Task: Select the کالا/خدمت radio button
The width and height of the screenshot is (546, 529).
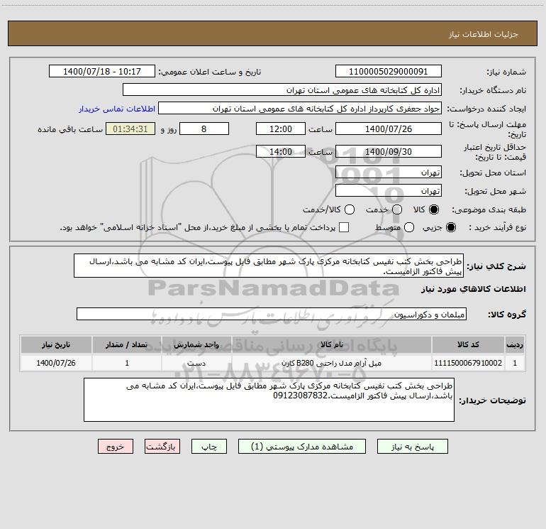Action: click(350, 209)
